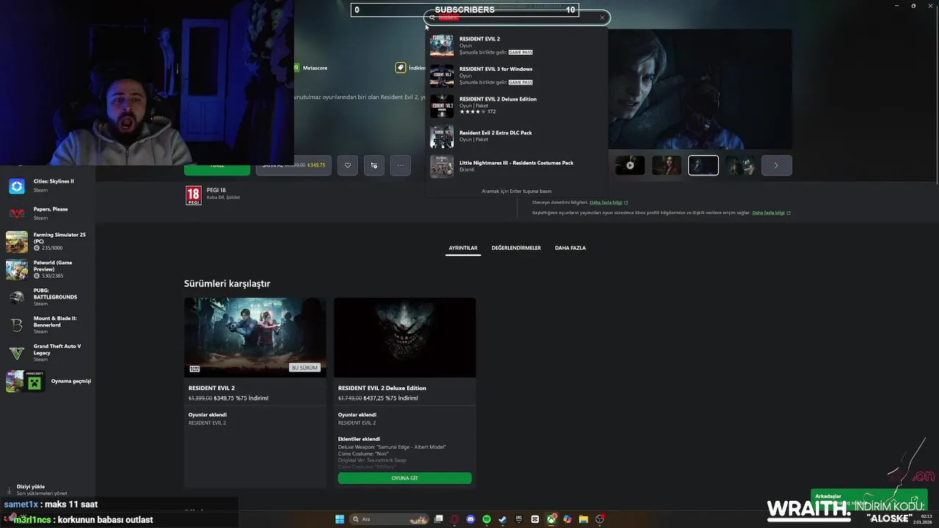Open Task View from taskbar
The image size is (939, 528).
coord(439,519)
